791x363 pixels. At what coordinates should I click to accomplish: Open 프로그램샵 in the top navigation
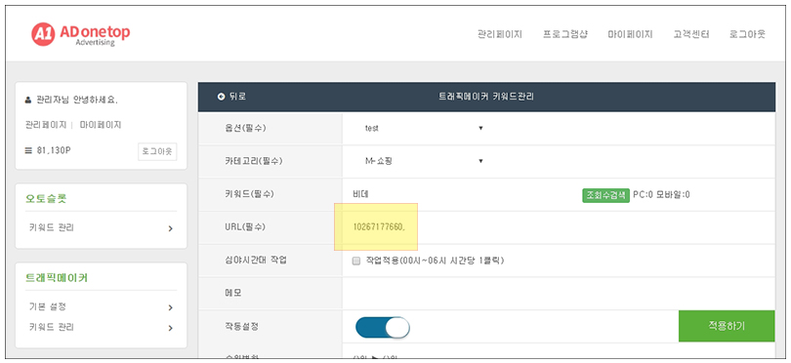(x=565, y=34)
